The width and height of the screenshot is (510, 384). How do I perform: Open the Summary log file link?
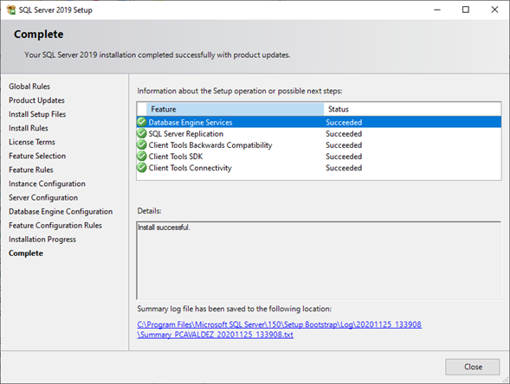tap(280, 330)
